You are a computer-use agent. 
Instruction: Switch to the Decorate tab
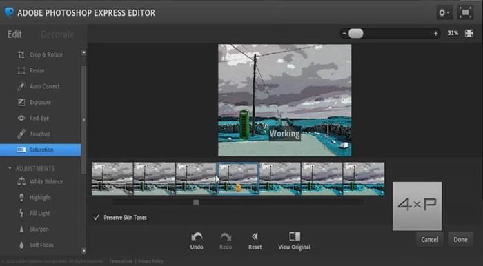57,34
